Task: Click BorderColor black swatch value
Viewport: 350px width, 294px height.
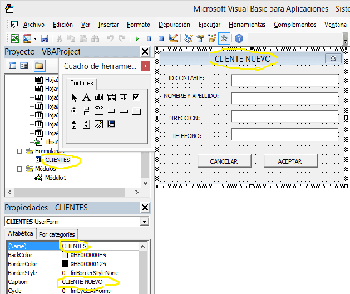Action: tap(65, 264)
